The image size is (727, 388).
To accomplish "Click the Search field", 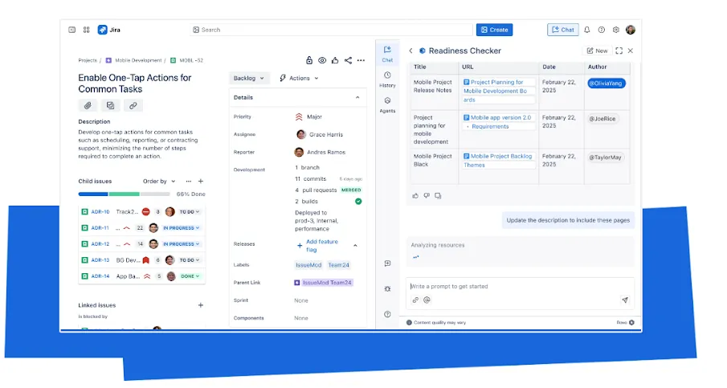I will click(331, 30).
